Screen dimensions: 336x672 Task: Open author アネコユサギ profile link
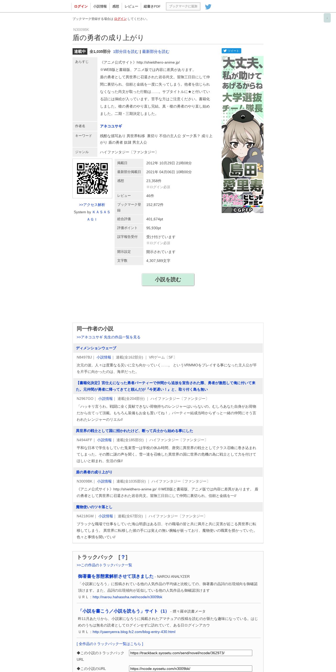pos(111,126)
